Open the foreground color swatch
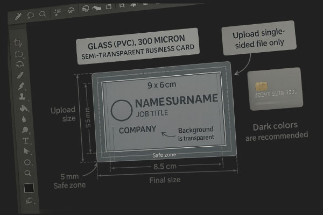 pyautogui.click(x=29, y=188)
